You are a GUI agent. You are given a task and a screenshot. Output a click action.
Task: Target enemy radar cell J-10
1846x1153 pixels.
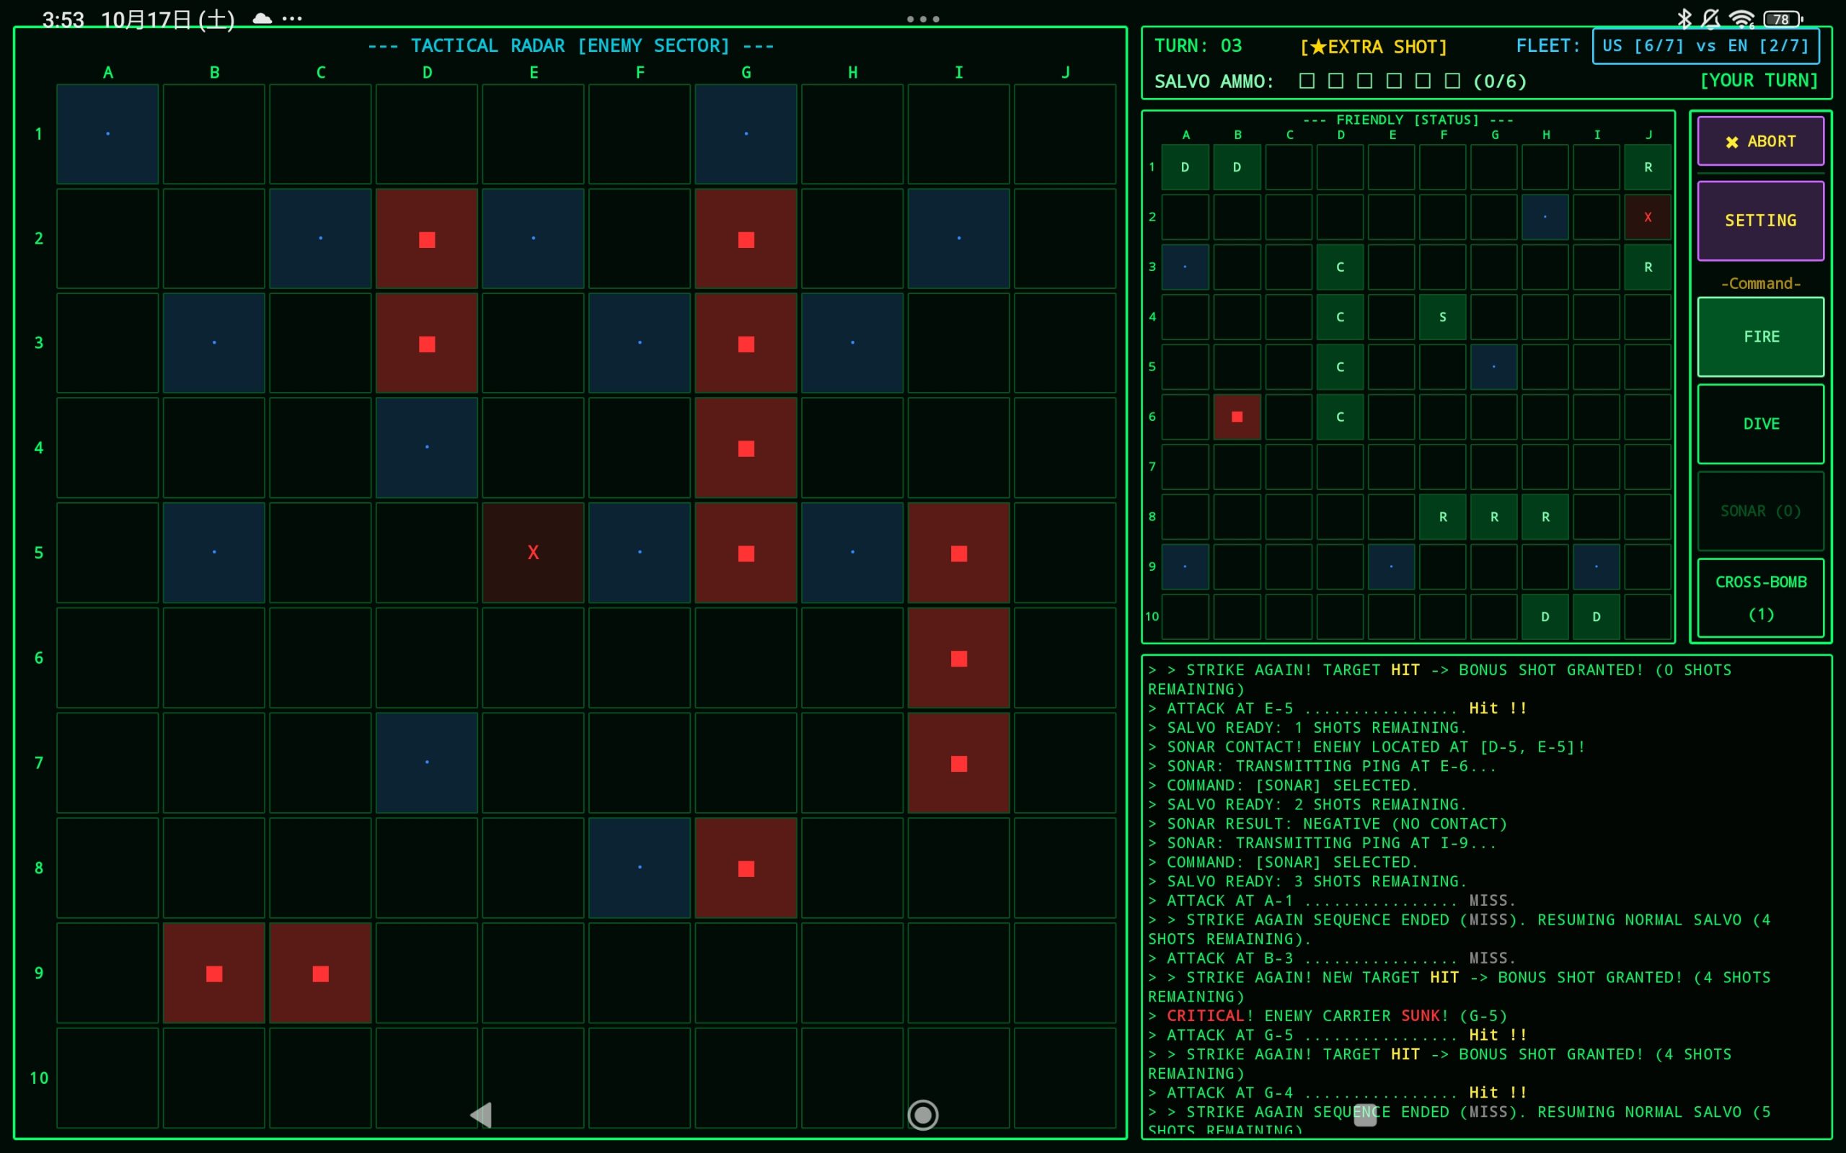1065,1077
